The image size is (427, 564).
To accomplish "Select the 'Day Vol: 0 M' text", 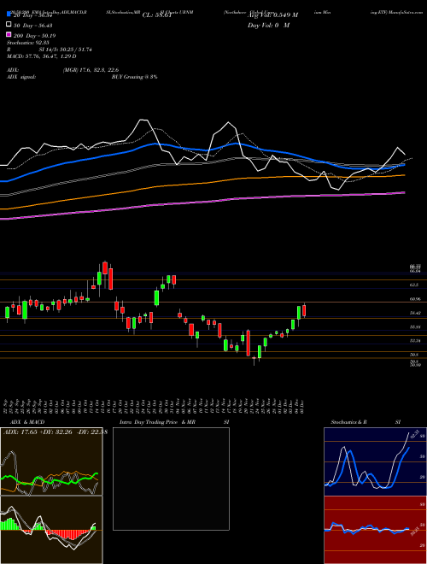I will coord(268,26).
